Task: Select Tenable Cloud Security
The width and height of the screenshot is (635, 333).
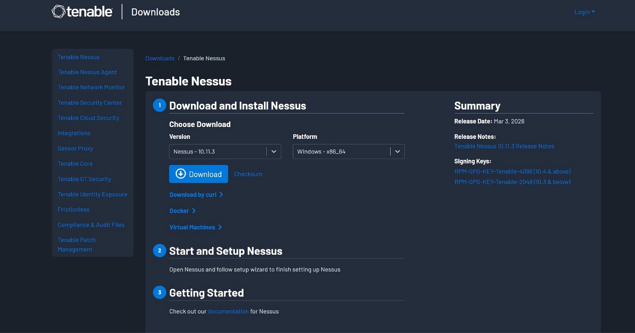Action: (89, 118)
